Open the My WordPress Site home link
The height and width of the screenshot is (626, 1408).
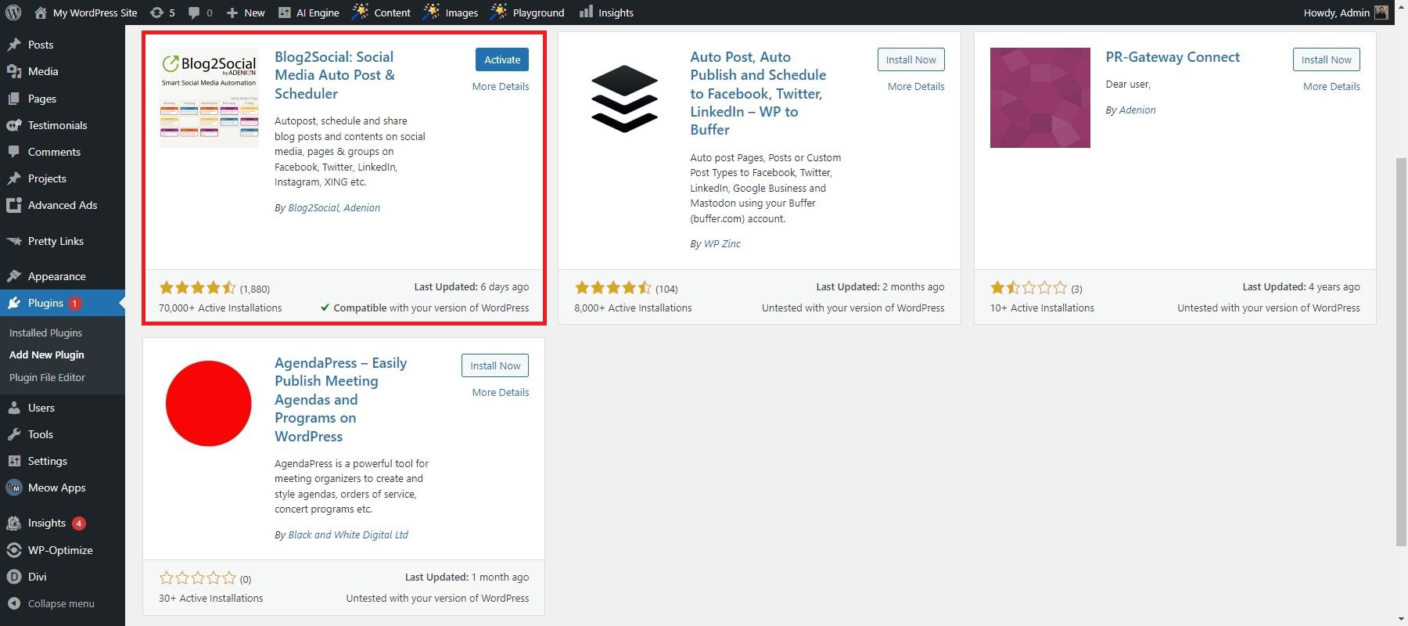tap(86, 13)
